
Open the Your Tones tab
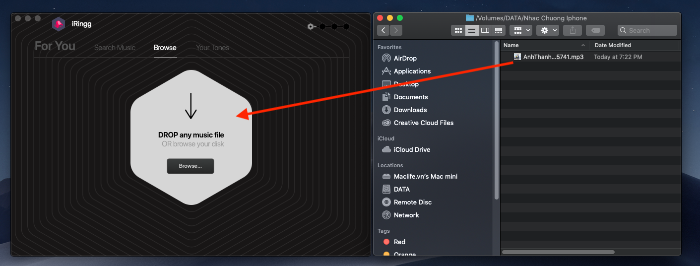pyautogui.click(x=212, y=48)
